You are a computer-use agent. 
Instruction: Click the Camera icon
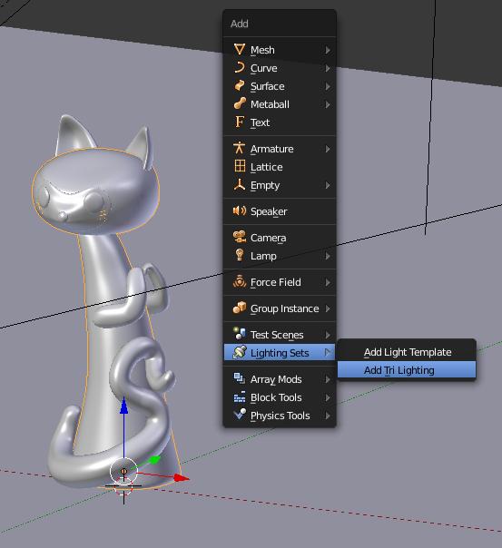coord(240,237)
